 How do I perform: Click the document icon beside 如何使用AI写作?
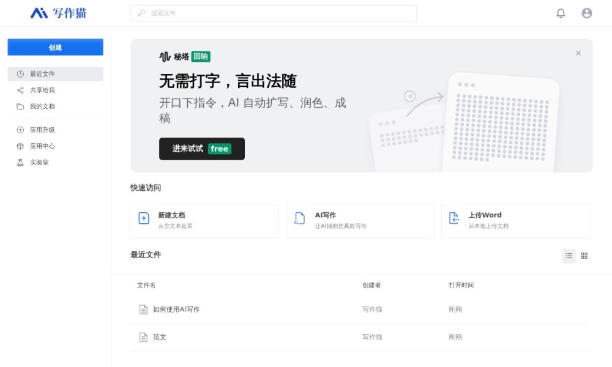[x=143, y=310]
